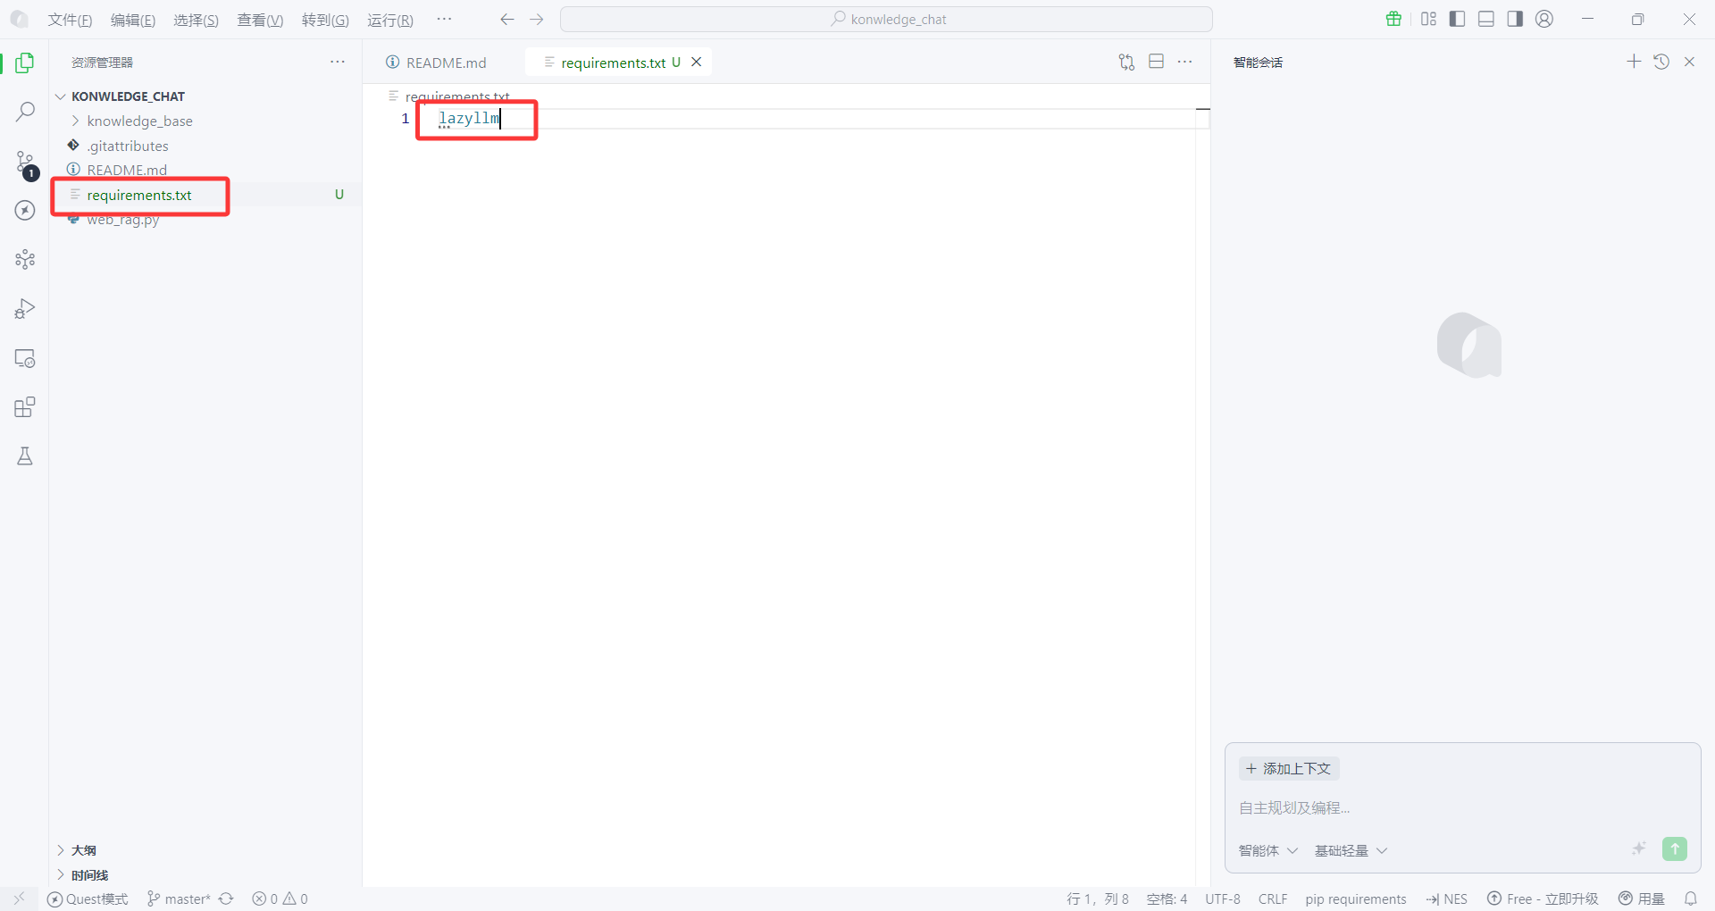Click the gift icon in title bar
1715x911 pixels.
tap(1393, 19)
